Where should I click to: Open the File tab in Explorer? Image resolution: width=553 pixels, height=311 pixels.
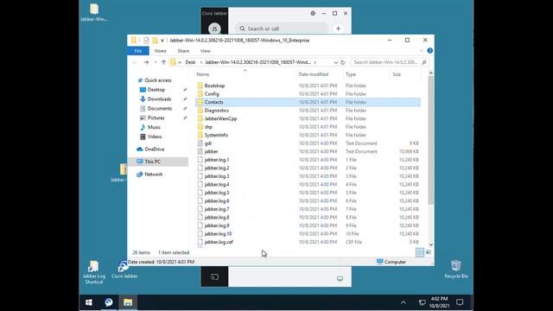click(x=138, y=51)
